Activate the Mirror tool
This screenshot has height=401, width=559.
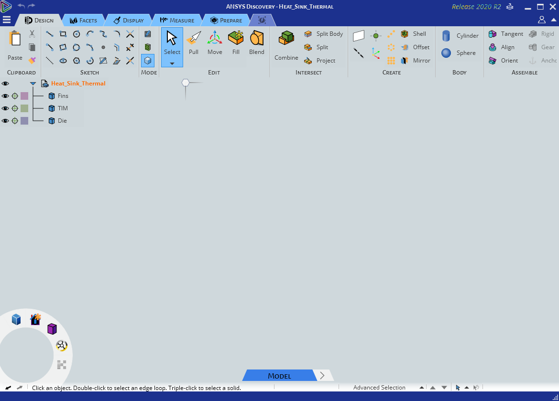pyautogui.click(x=416, y=61)
